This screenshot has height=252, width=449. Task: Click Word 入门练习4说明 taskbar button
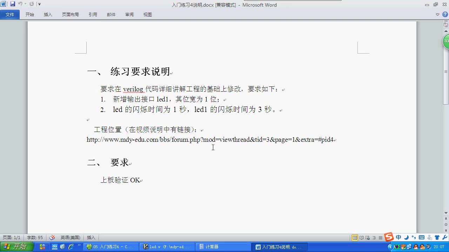click(279, 247)
